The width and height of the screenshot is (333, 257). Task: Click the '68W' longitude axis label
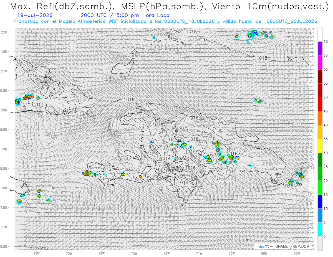[297, 253]
